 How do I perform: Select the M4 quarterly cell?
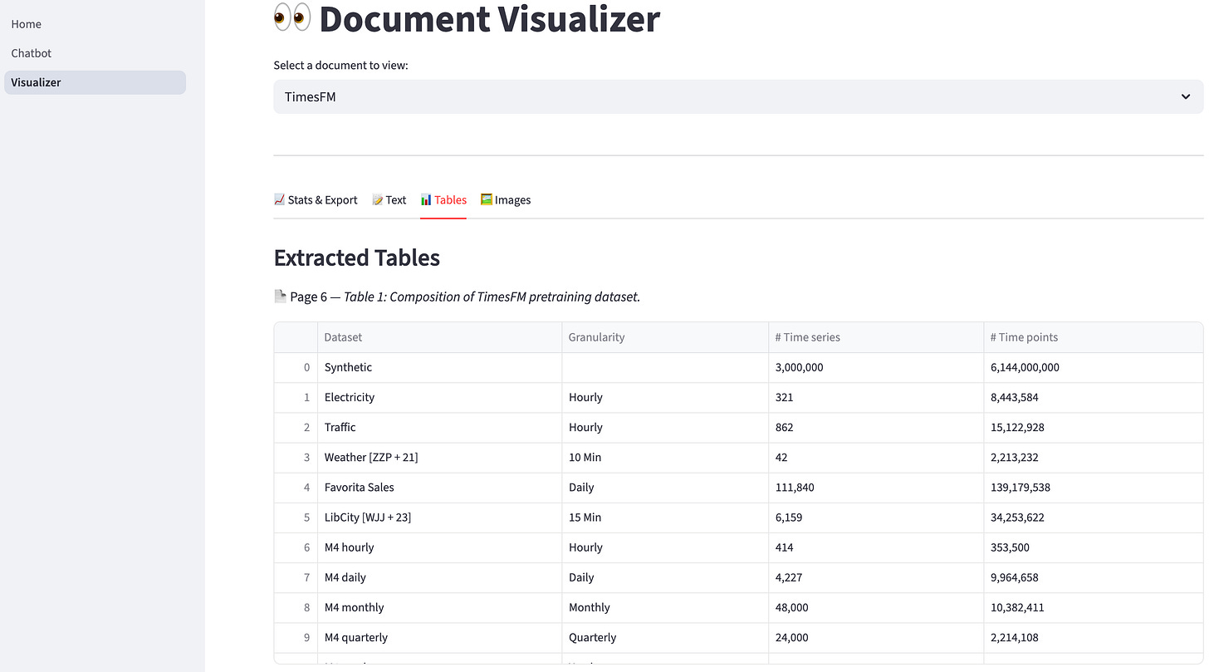pos(439,637)
